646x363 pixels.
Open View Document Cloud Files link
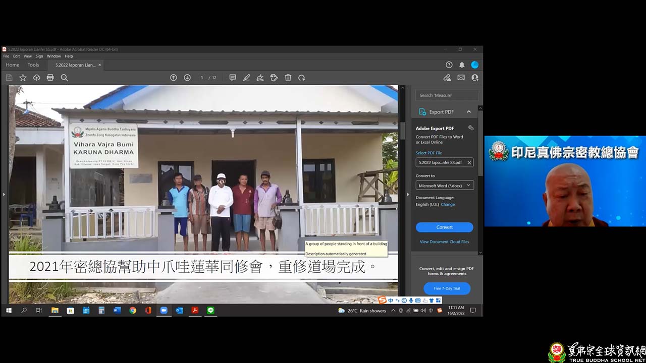444,242
